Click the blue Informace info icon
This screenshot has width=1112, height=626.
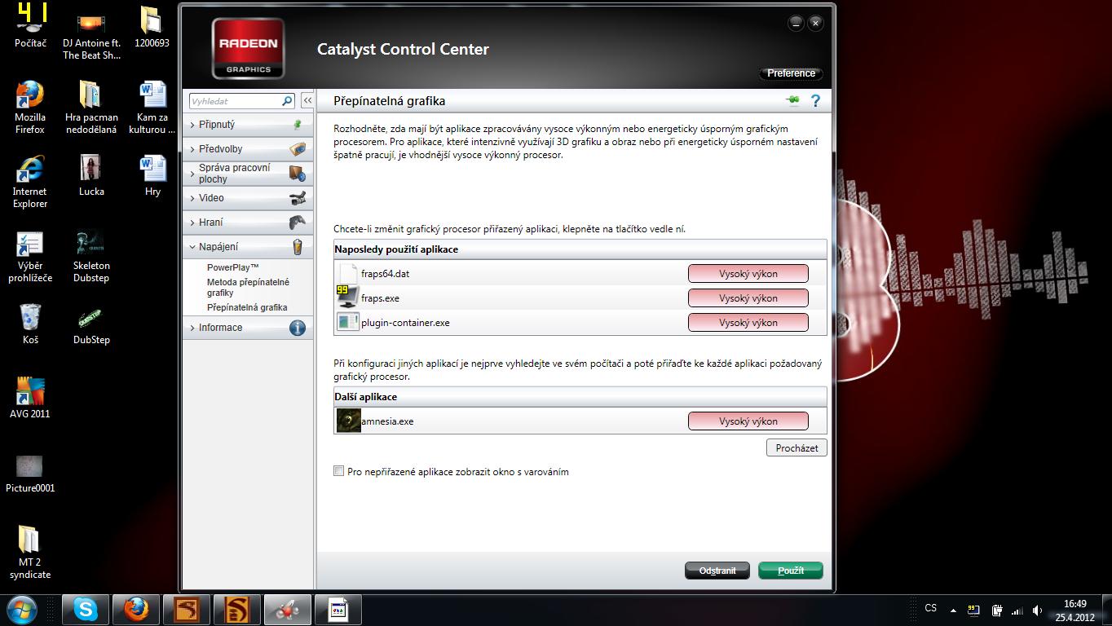click(x=298, y=328)
